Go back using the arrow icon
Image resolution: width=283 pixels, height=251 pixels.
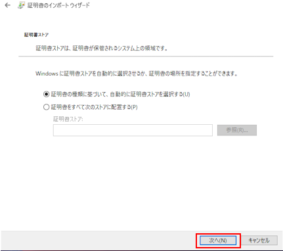8,5
